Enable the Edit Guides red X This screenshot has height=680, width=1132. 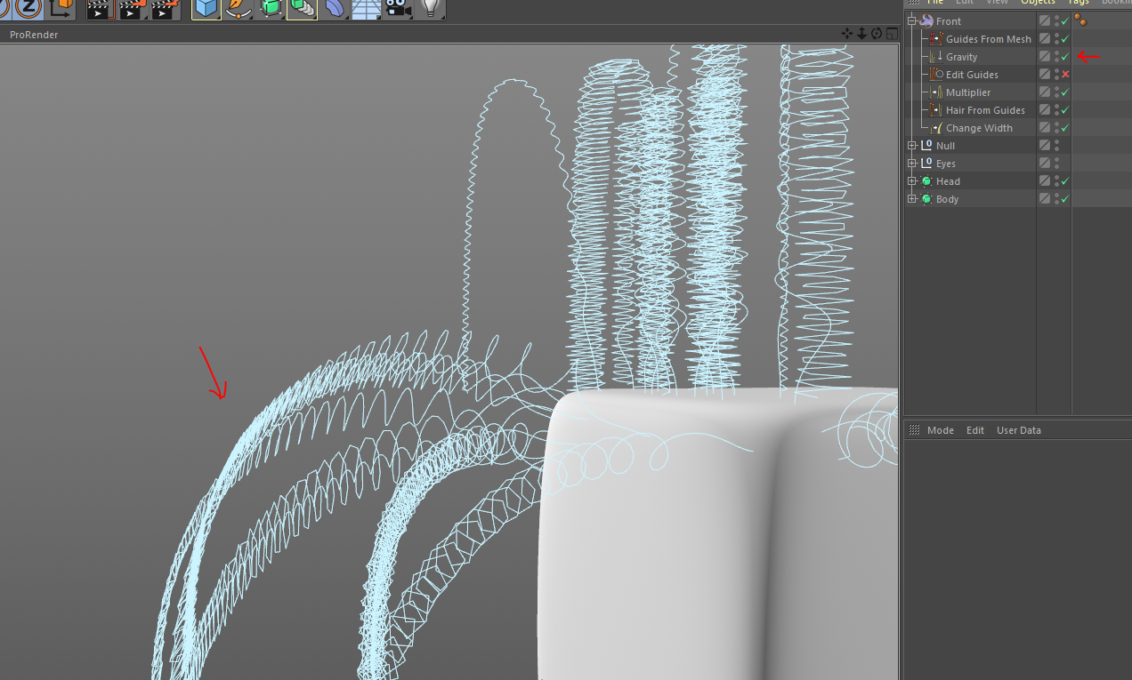(x=1065, y=75)
